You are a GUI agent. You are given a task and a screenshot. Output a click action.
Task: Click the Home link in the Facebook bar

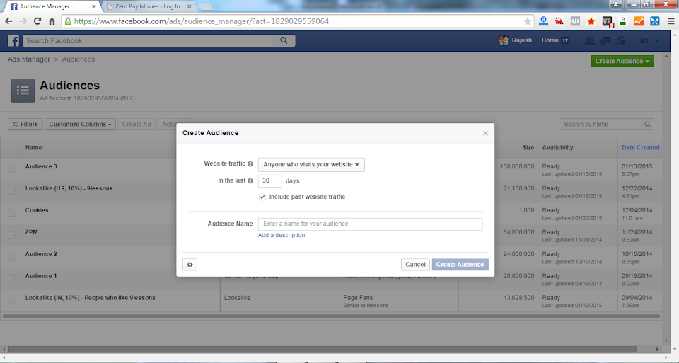[550, 40]
